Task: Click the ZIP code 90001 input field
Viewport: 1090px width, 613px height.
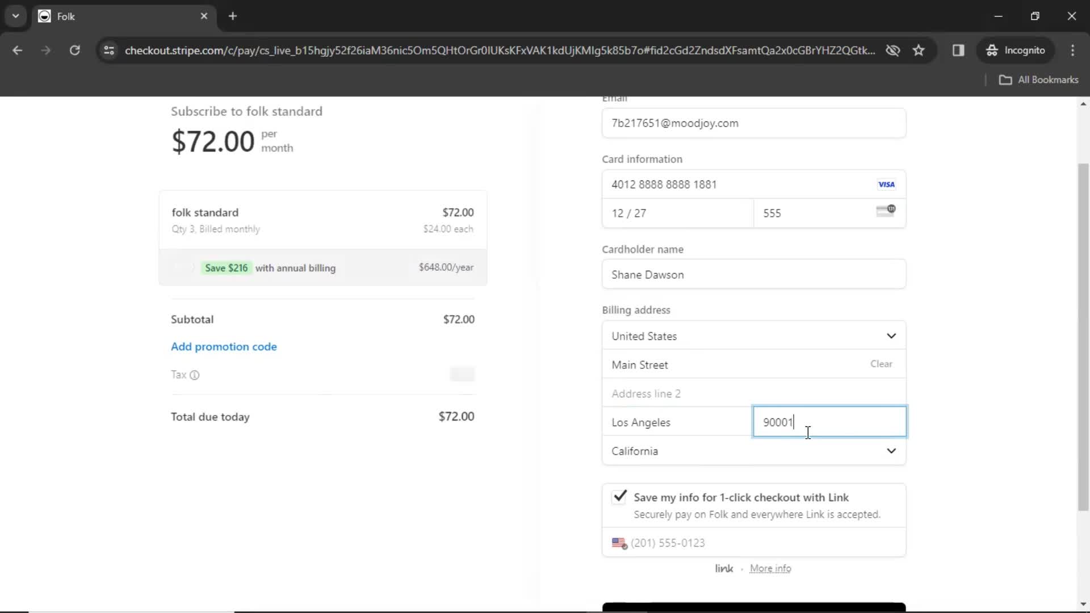Action: (829, 422)
